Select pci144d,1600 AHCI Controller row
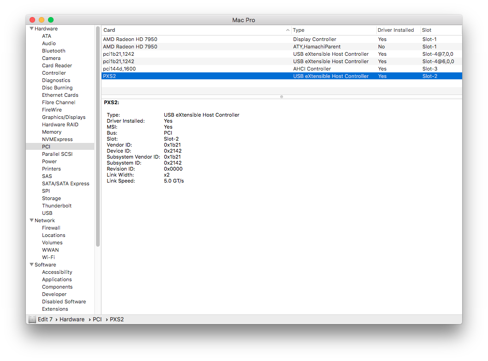This screenshot has width=488, height=361. click(x=282, y=69)
